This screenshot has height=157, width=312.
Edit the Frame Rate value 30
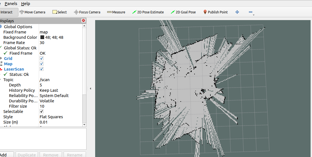pyautogui.click(x=61, y=43)
